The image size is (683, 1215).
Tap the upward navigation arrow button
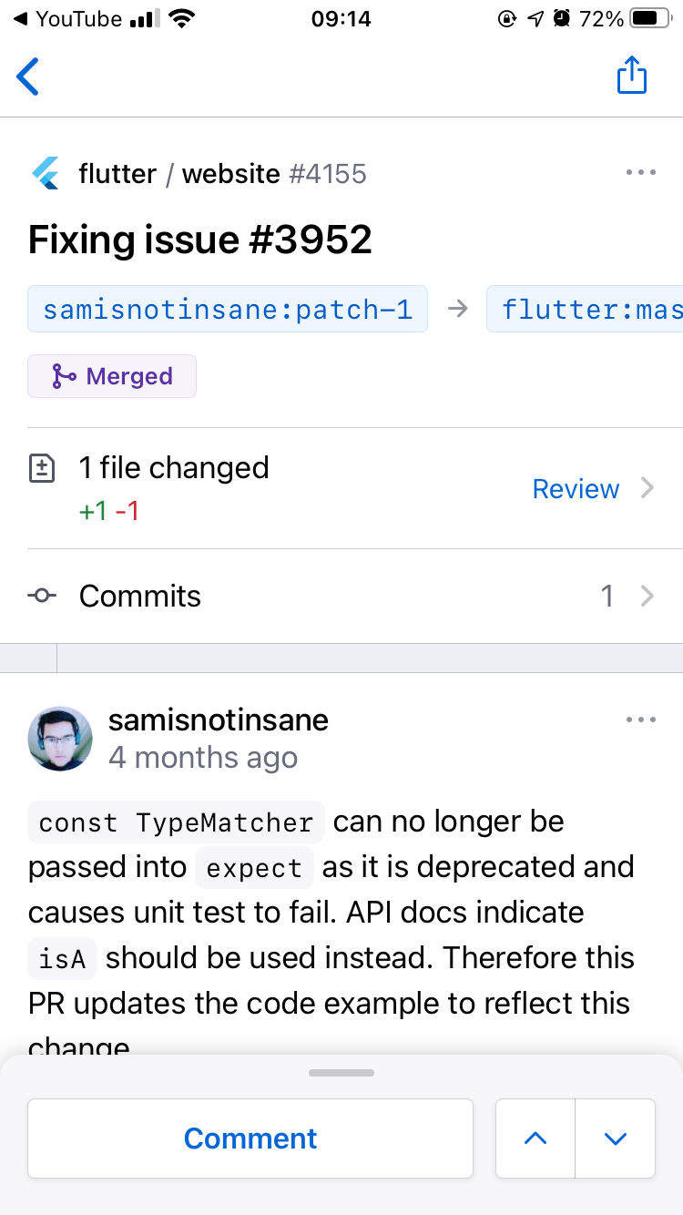point(535,1138)
